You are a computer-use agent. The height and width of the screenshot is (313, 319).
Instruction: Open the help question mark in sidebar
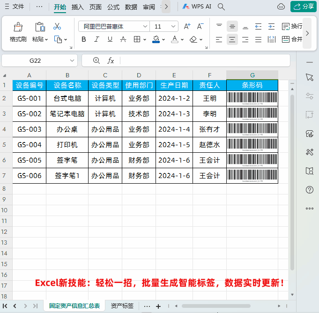pos(310,190)
